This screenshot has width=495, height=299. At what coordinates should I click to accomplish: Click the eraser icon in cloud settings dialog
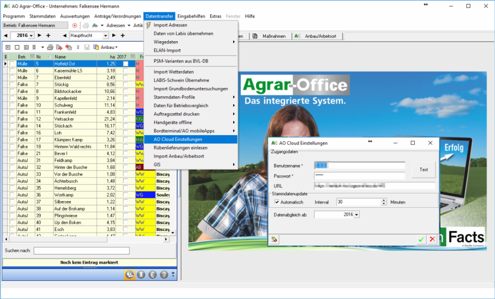click(x=274, y=240)
